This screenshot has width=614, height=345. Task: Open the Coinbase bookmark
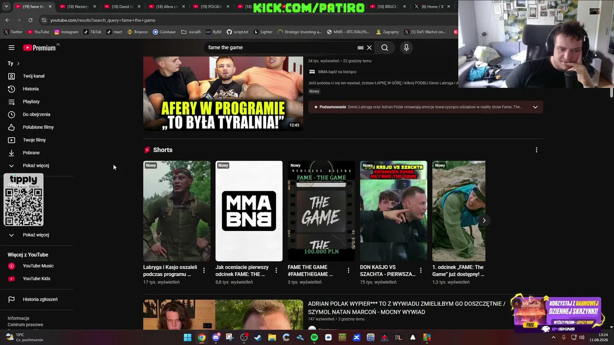(x=164, y=32)
